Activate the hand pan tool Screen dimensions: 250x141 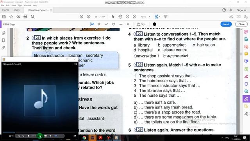point(120,16)
